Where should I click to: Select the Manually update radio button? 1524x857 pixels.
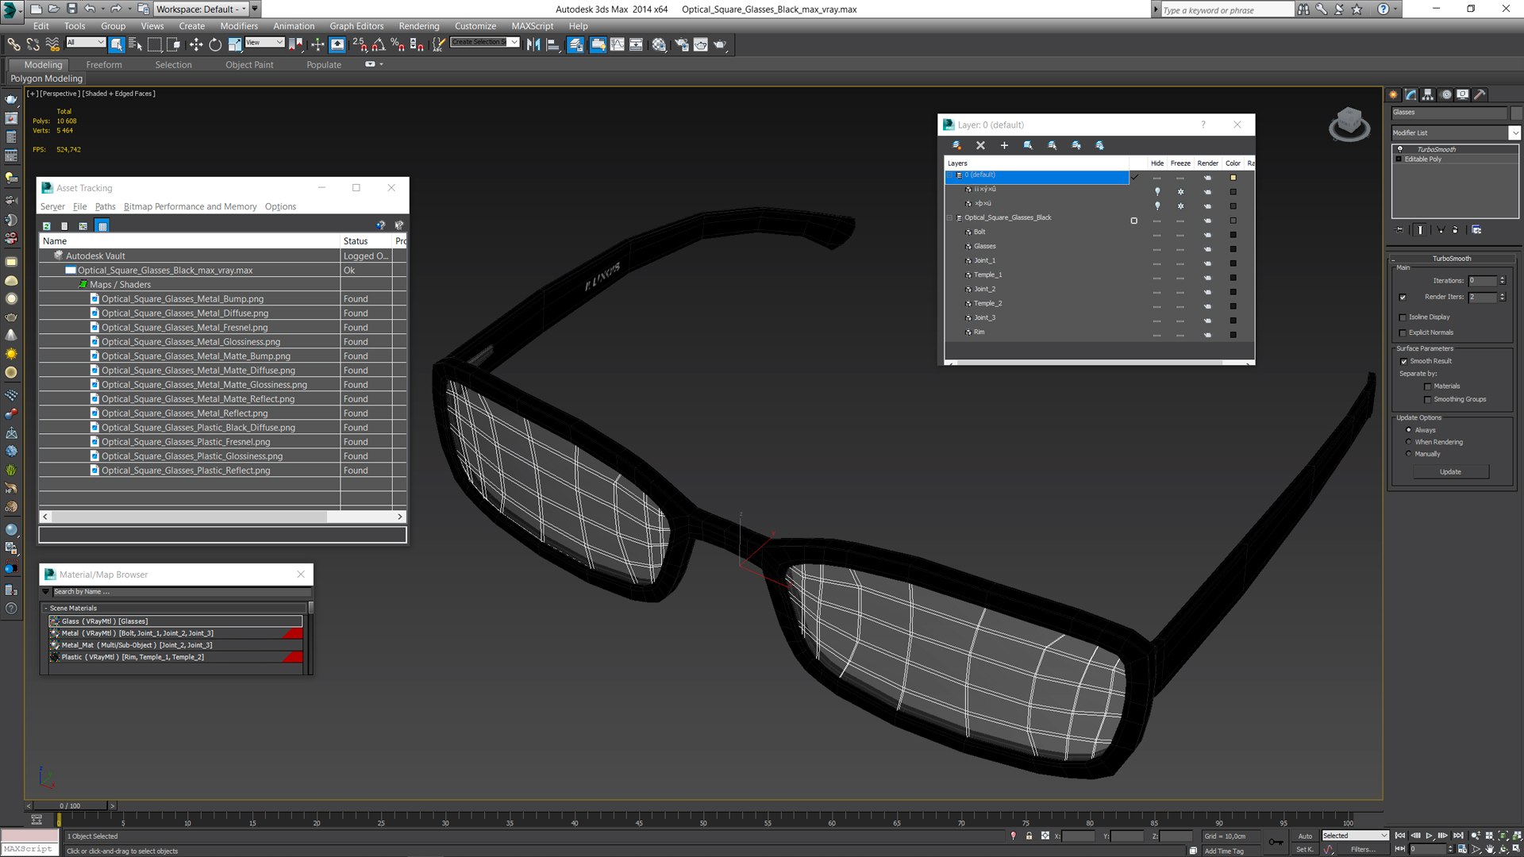pyautogui.click(x=1409, y=454)
